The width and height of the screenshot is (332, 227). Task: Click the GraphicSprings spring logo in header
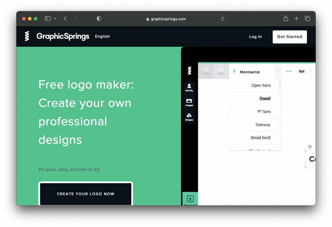[27, 36]
